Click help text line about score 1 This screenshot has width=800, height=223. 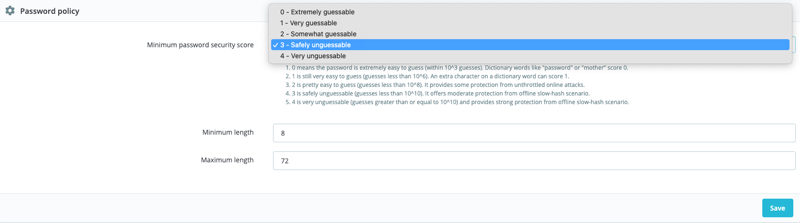[430, 76]
